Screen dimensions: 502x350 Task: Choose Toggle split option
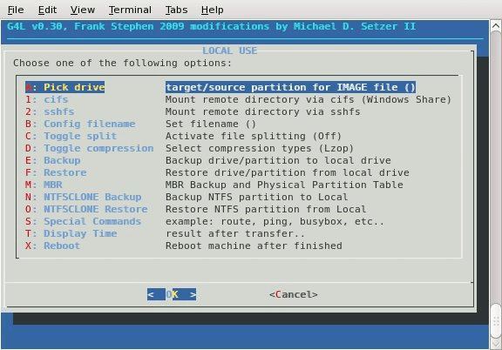(71, 136)
